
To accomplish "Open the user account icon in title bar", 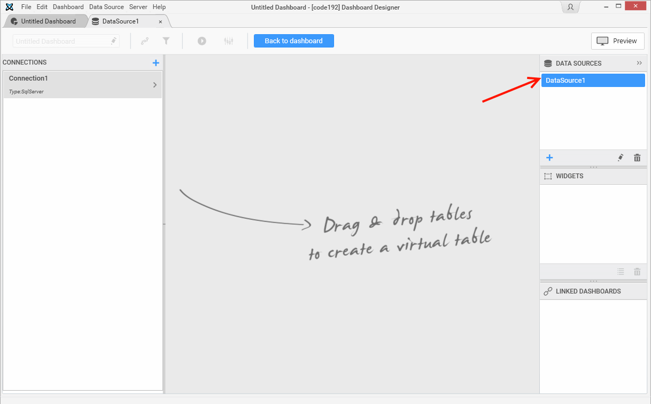I will coord(571,7).
